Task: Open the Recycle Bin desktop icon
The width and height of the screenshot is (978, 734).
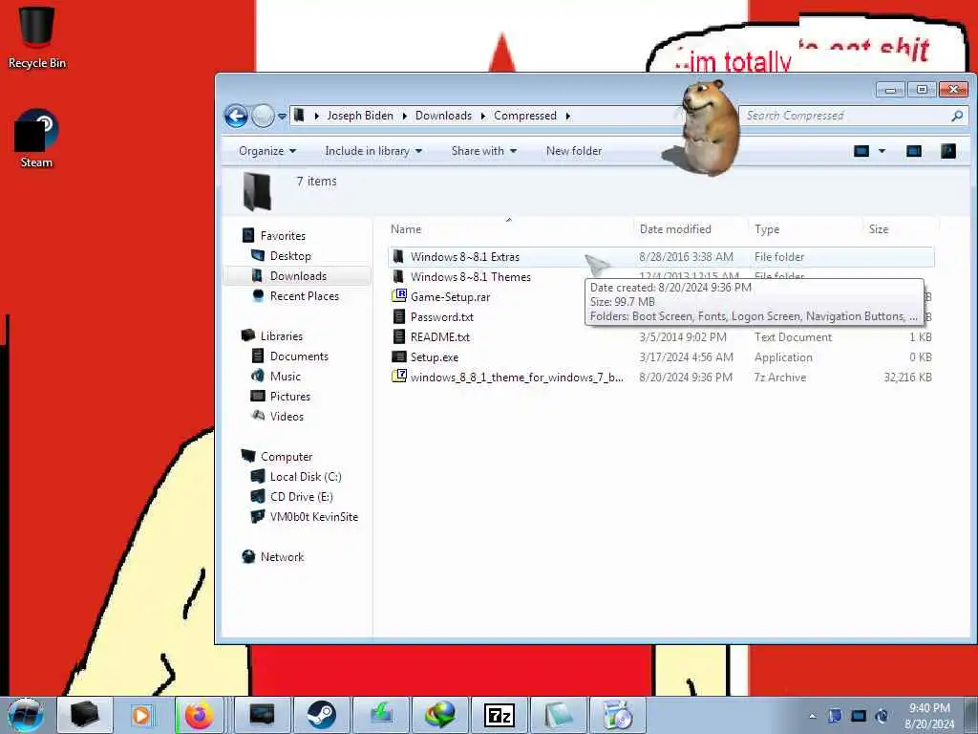Action: tap(37, 37)
